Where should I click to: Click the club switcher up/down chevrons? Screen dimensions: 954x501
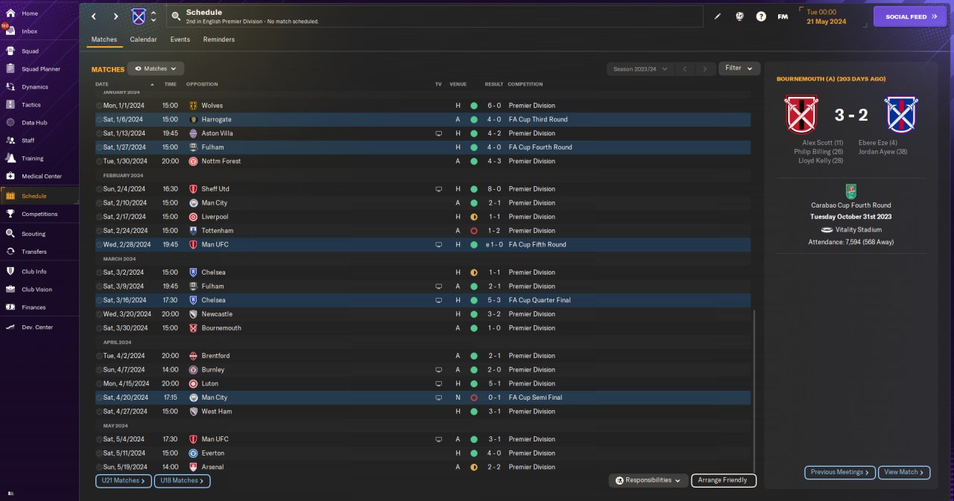tap(154, 16)
